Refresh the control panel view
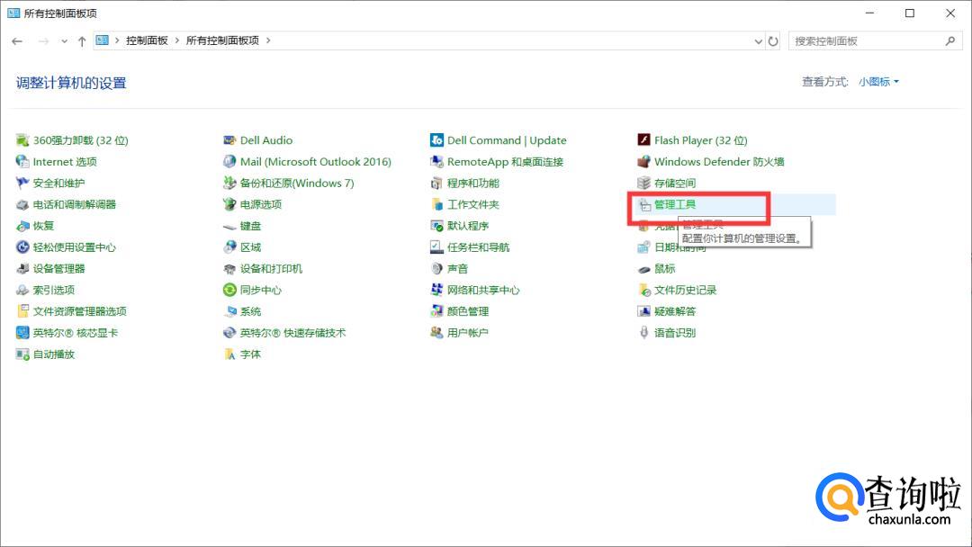The width and height of the screenshot is (972, 547). point(773,41)
